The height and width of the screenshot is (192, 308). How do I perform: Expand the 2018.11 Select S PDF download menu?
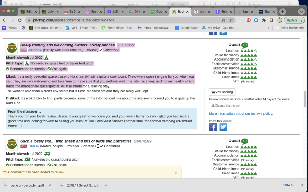pos(106,185)
